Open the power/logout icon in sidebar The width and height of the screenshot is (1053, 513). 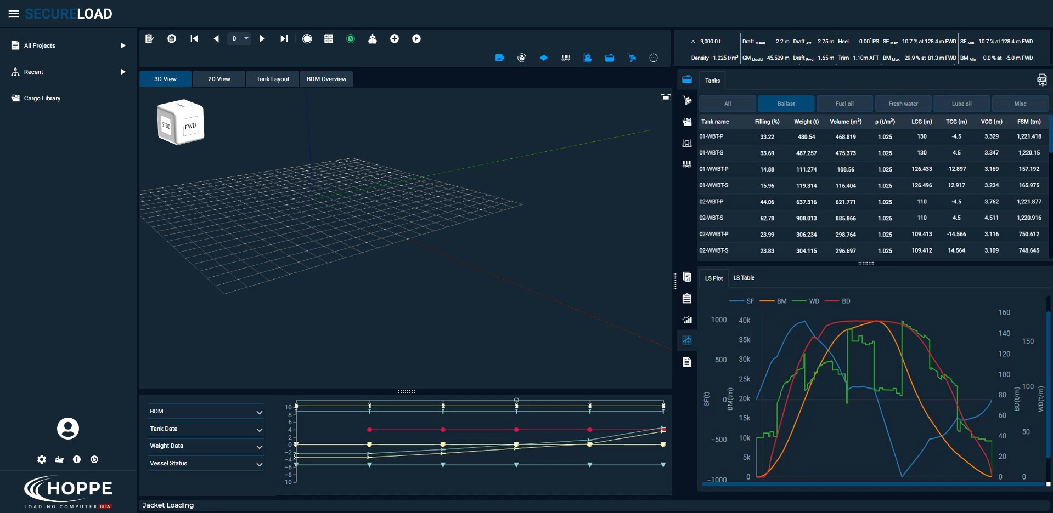click(x=94, y=459)
